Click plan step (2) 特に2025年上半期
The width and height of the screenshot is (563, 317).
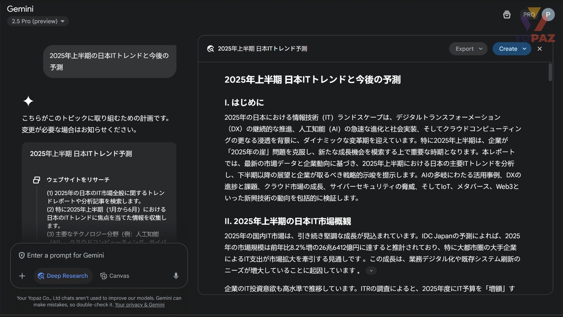pyautogui.click(x=107, y=217)
